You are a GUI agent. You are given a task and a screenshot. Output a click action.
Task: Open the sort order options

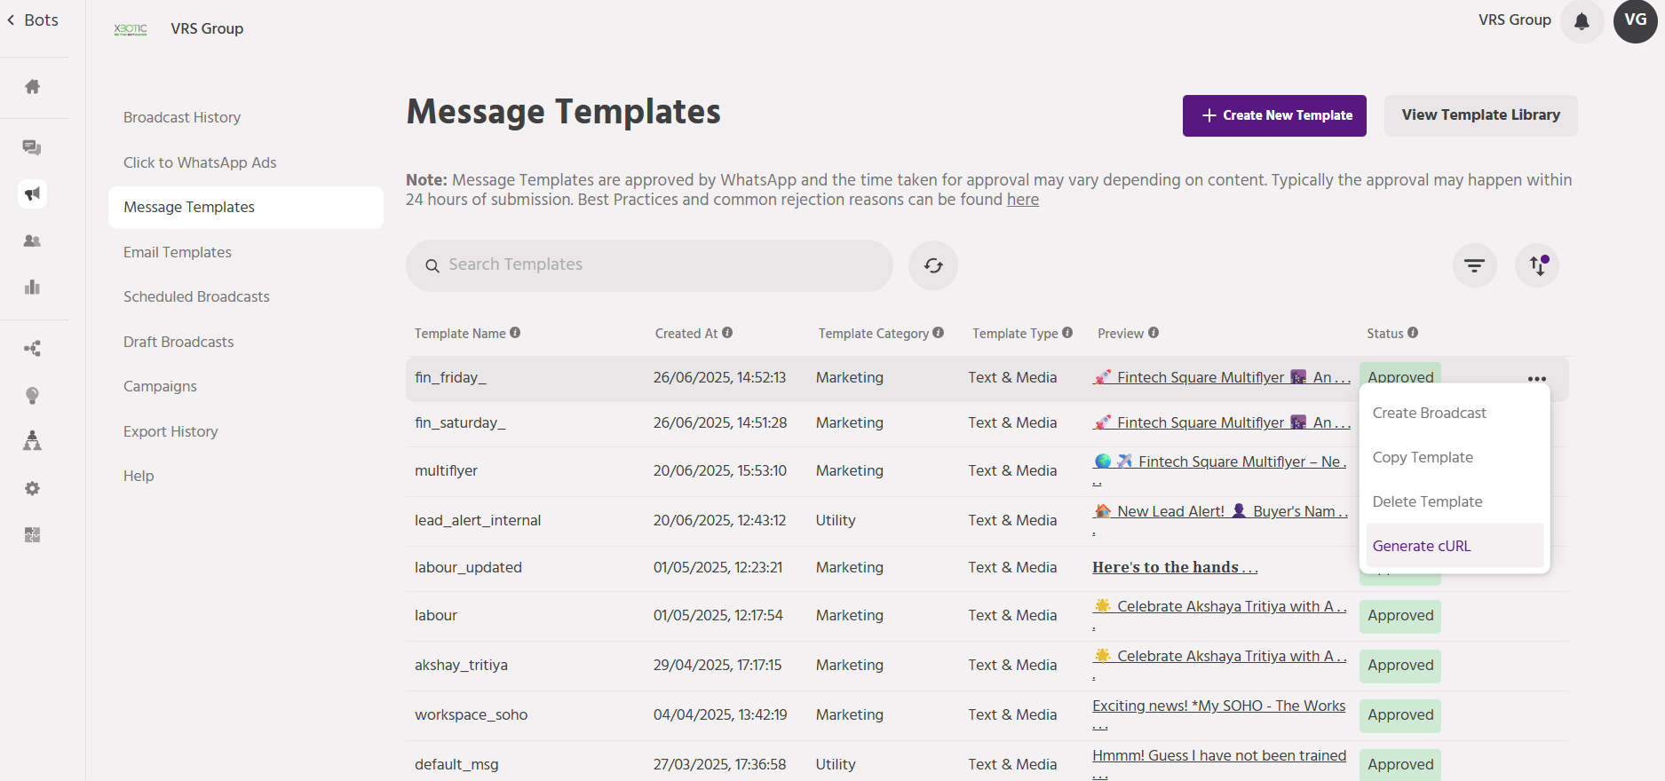[1537, 265]
